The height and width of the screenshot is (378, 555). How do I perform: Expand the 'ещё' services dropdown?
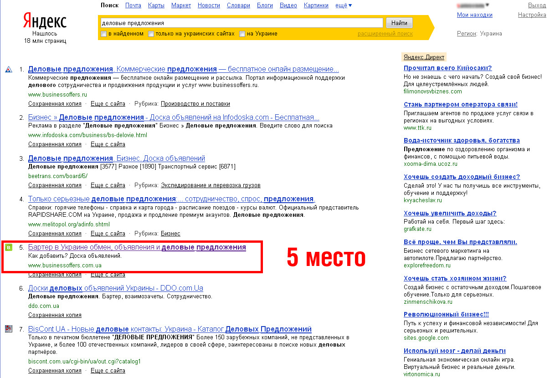[x=343, y=5]
